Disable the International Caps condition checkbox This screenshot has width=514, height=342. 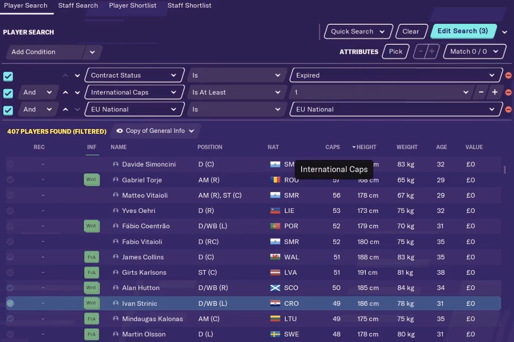click(8, 93)
